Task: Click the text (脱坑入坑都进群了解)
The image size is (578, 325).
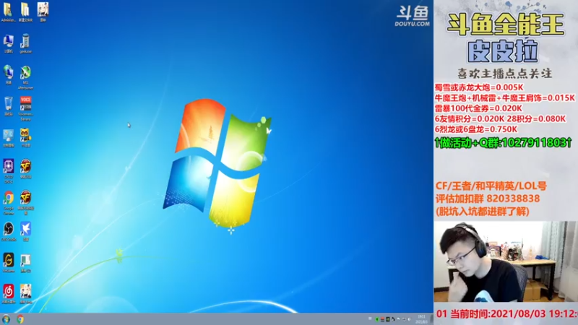Action: click(482, 212)
